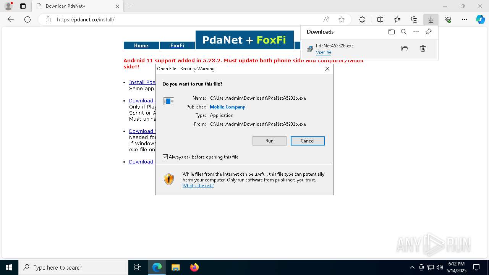
Task: Open the tab actions menu icon
Action: coord(23,6)
